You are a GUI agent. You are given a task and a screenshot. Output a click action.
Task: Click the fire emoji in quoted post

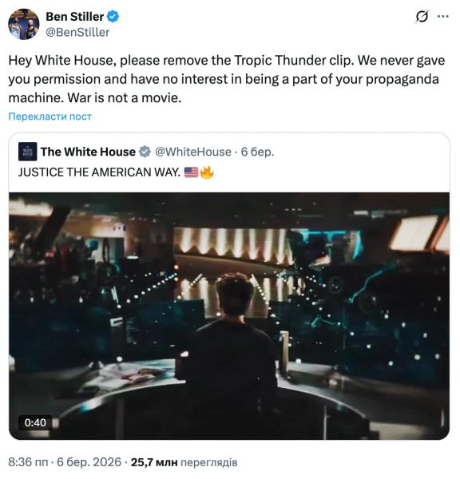click(x=207, y=172)
